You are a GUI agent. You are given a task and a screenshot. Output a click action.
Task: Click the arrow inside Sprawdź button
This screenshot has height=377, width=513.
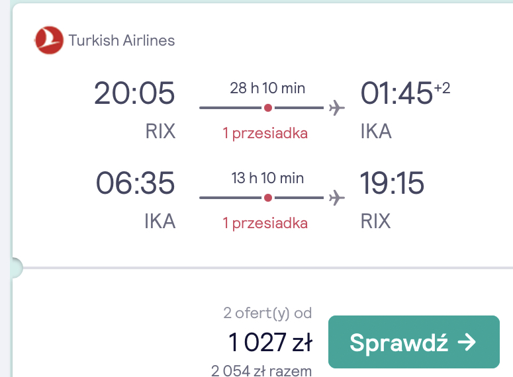(467, 343)
